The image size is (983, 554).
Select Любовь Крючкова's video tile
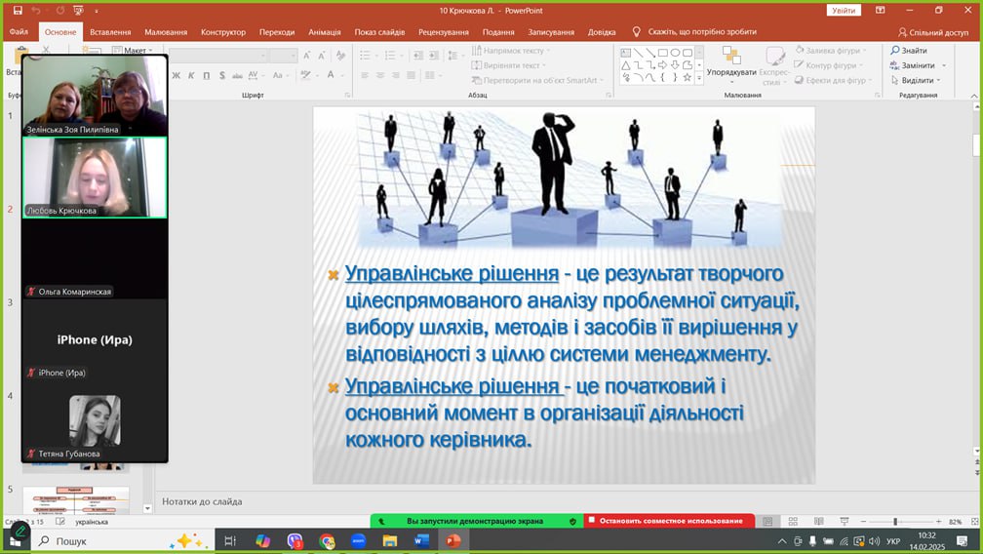point(95,177)
